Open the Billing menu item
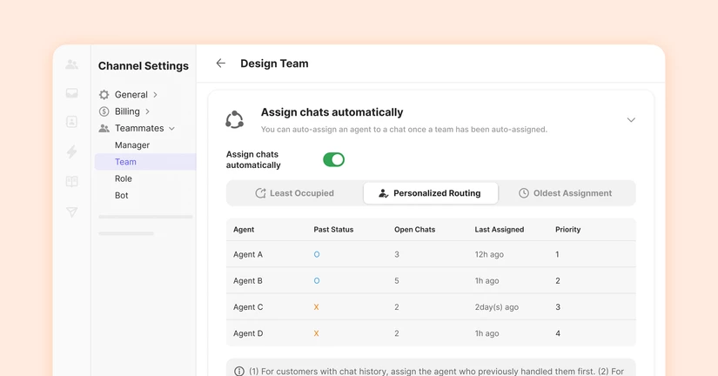This screenshot has width=718, height=376. (x=127, y=111)
